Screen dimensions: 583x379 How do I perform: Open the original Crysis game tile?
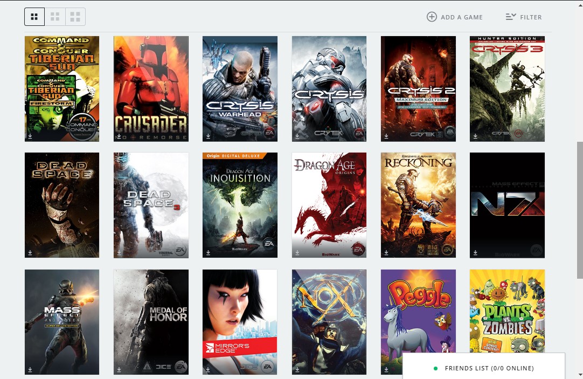[329, 88]
